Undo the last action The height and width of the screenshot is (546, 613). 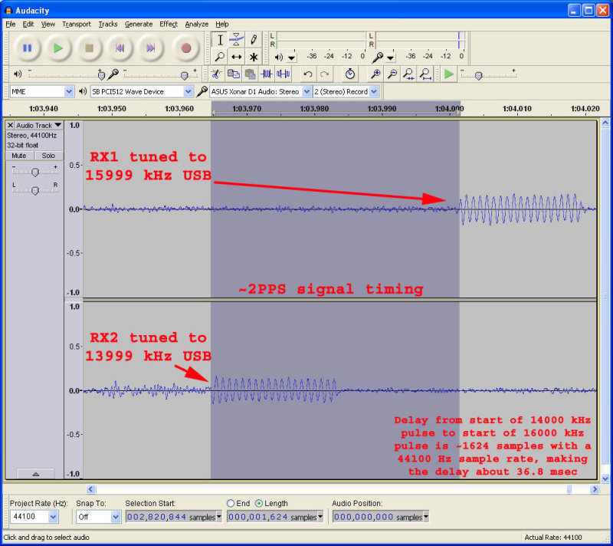coord(308,74)
